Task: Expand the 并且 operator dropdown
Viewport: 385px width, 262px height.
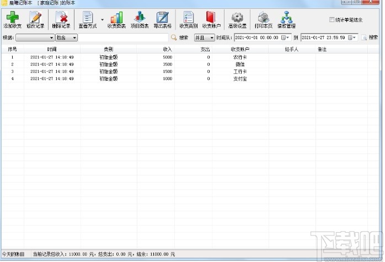Action: coord(204,38)
